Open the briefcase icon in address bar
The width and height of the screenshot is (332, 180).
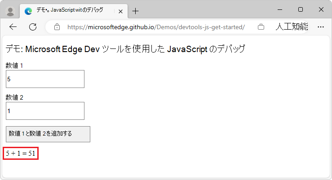(x=261, y=27)
